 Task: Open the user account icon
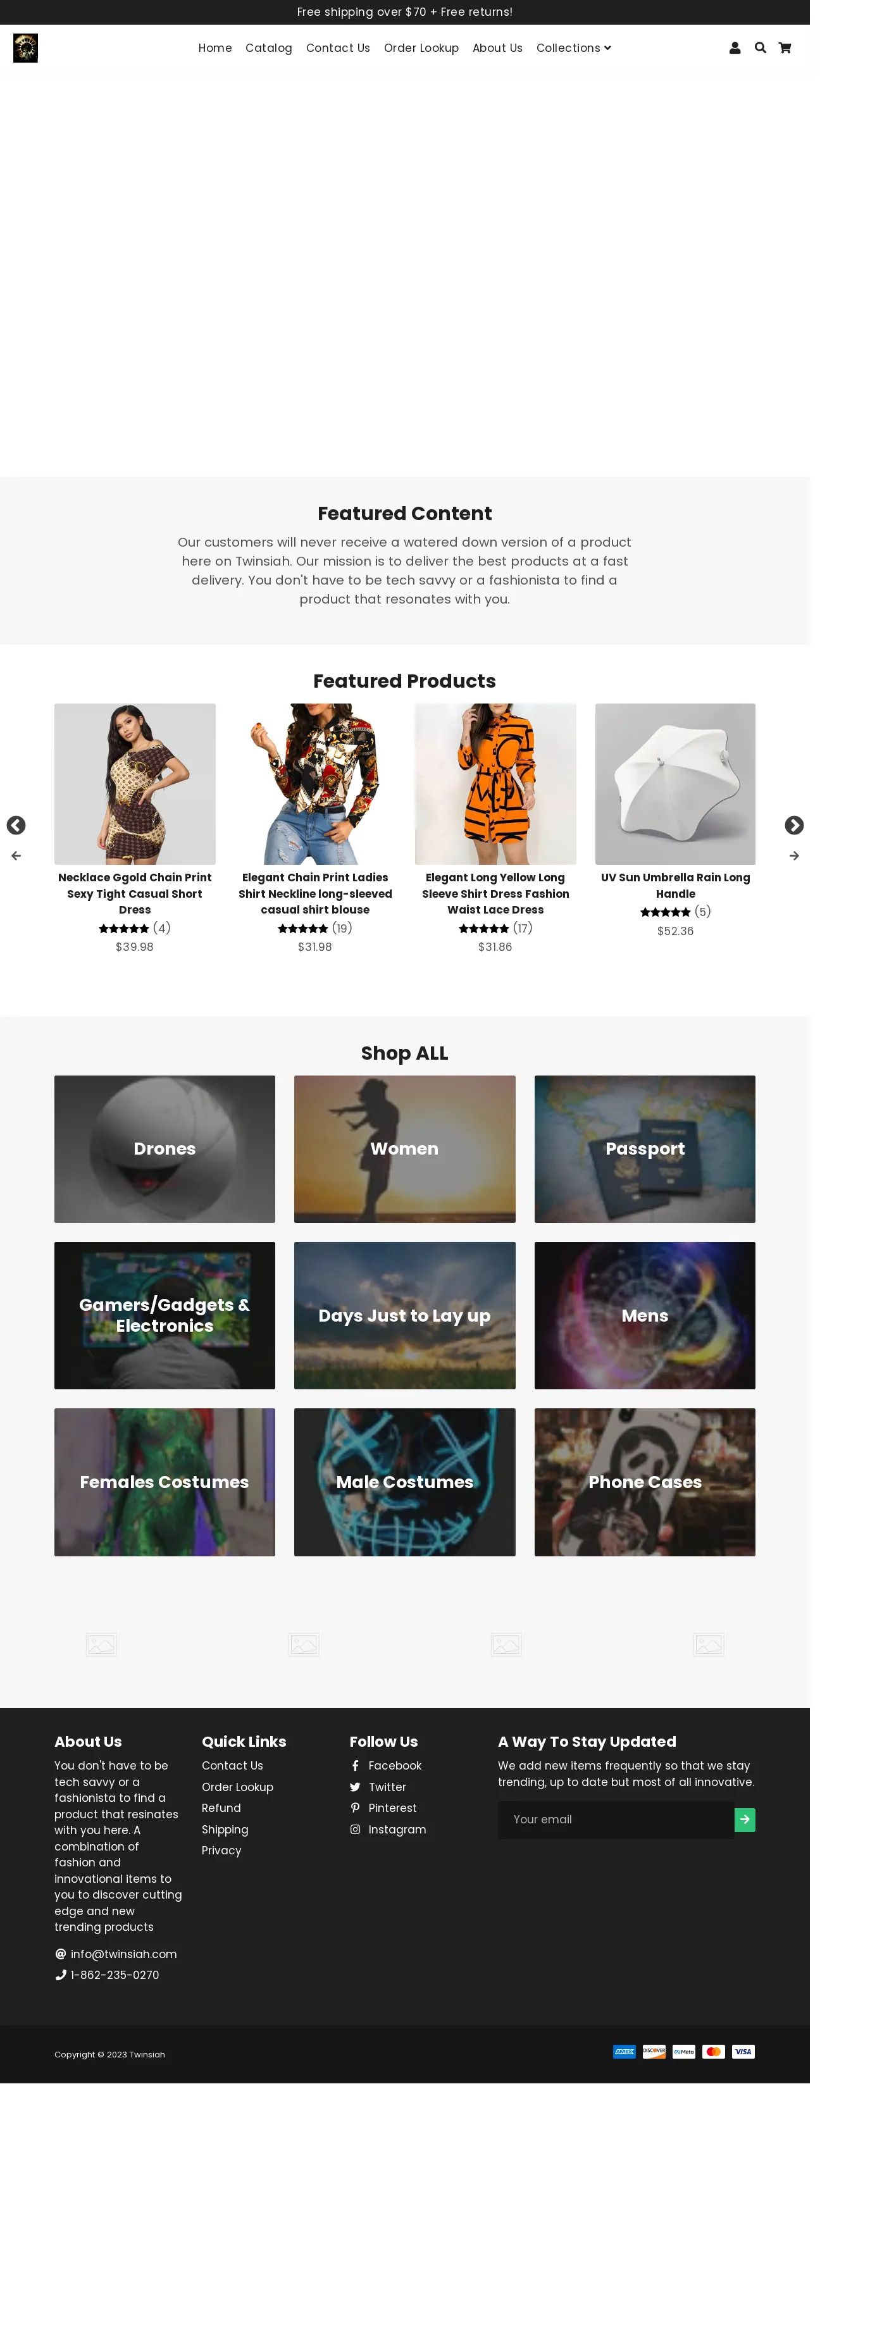[x=735, y=48]
